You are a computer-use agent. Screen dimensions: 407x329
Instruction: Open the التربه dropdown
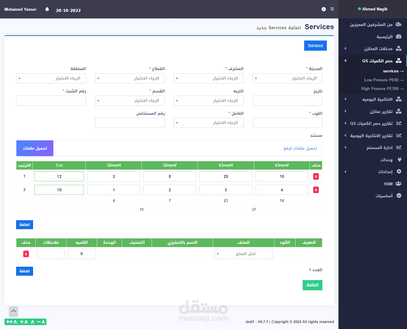coord(209,101)
